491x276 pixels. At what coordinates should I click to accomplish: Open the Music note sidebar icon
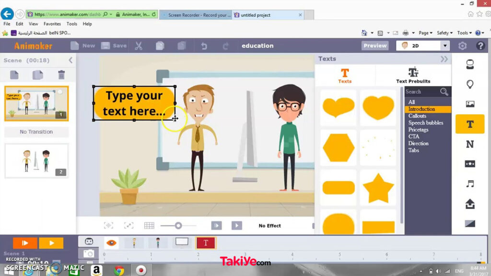470,184
